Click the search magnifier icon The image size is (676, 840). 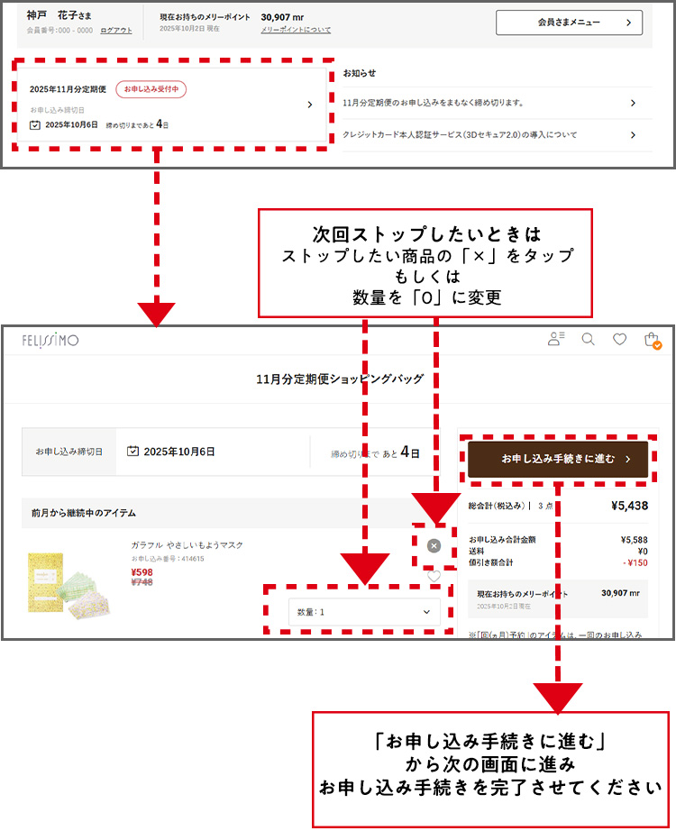point(588,340)
